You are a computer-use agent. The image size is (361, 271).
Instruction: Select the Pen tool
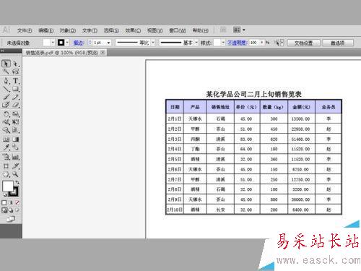[6, 81]
